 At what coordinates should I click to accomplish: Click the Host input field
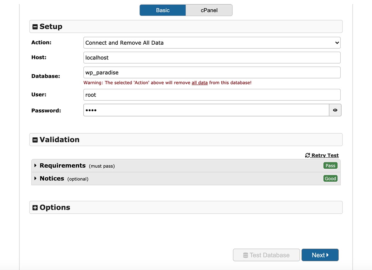[x=212, y=58]
